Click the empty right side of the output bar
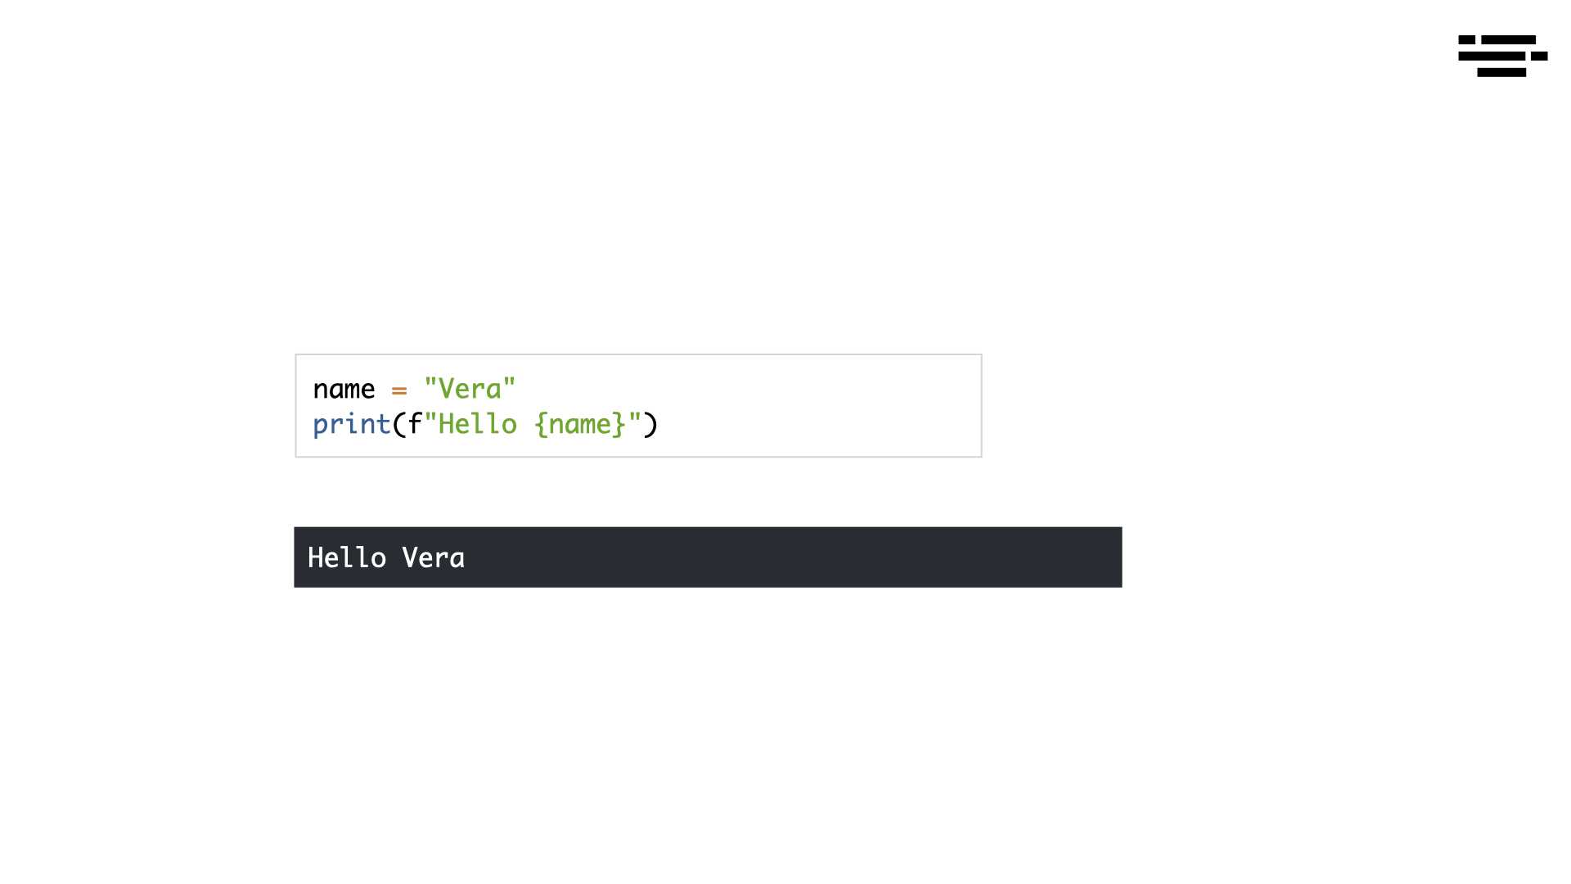1571x884 pixels. (x=794, y=557)
